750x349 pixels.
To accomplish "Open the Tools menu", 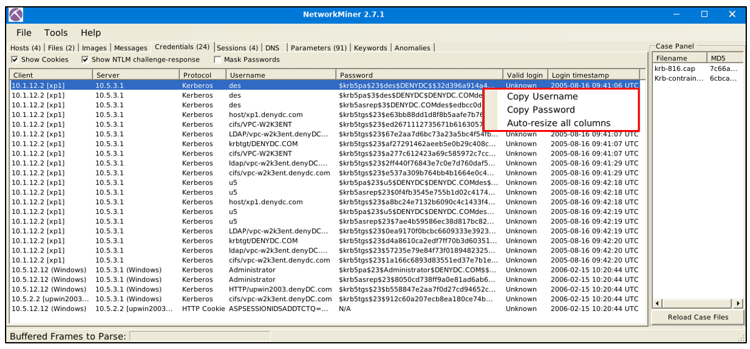I will pyautogui.click(x=56, y=32).
